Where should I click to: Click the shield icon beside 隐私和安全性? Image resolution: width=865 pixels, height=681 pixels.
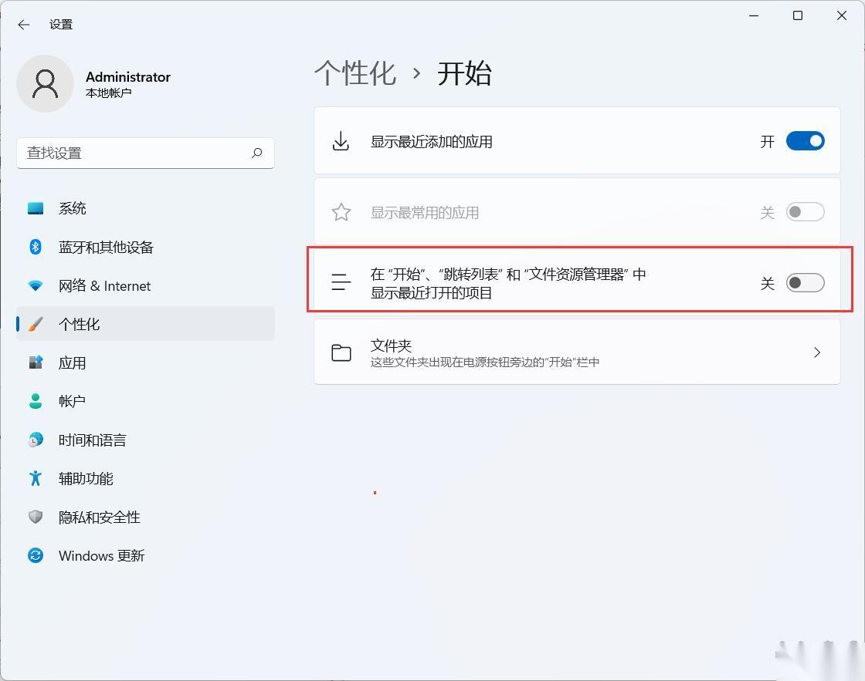coord(36,517)
